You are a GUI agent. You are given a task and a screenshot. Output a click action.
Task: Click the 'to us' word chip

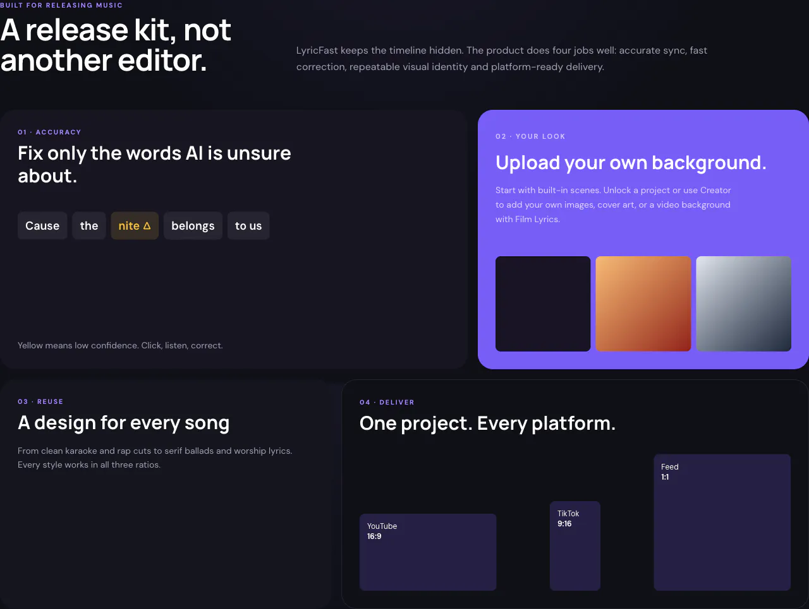tap(248, 226)
